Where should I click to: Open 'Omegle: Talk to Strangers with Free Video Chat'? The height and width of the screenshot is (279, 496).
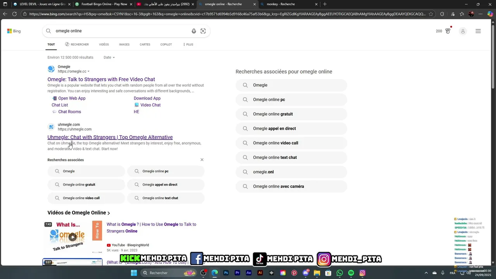(101, 79)
